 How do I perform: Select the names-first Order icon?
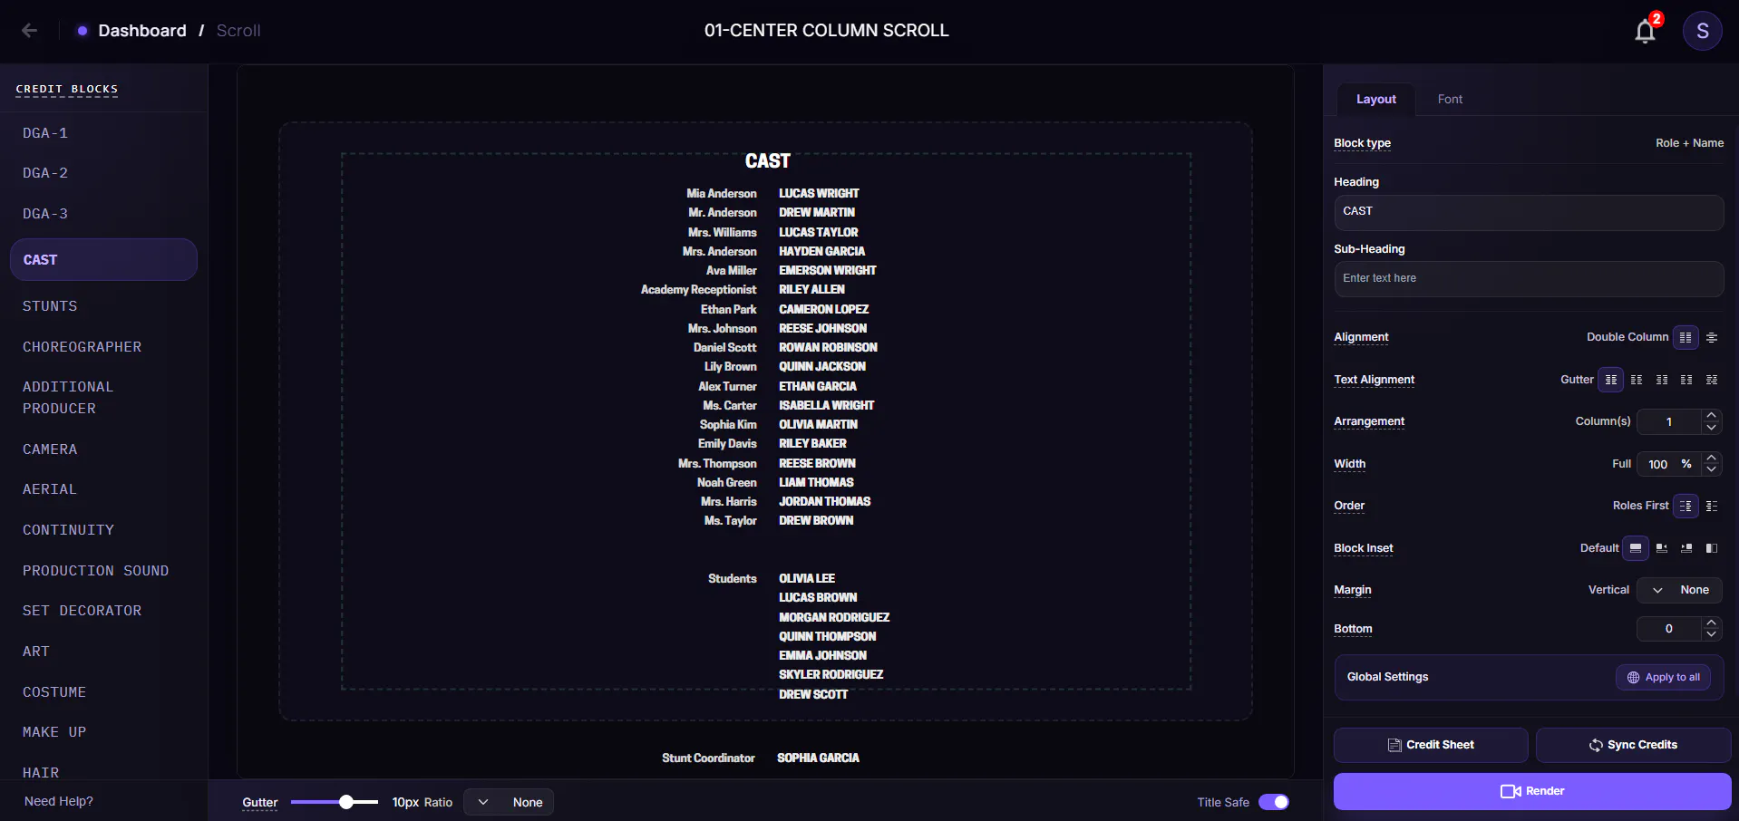[x=1712, y=506]
